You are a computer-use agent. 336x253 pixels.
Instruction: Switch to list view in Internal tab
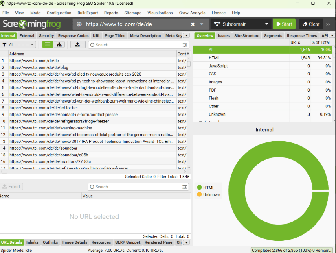[48, 45]
